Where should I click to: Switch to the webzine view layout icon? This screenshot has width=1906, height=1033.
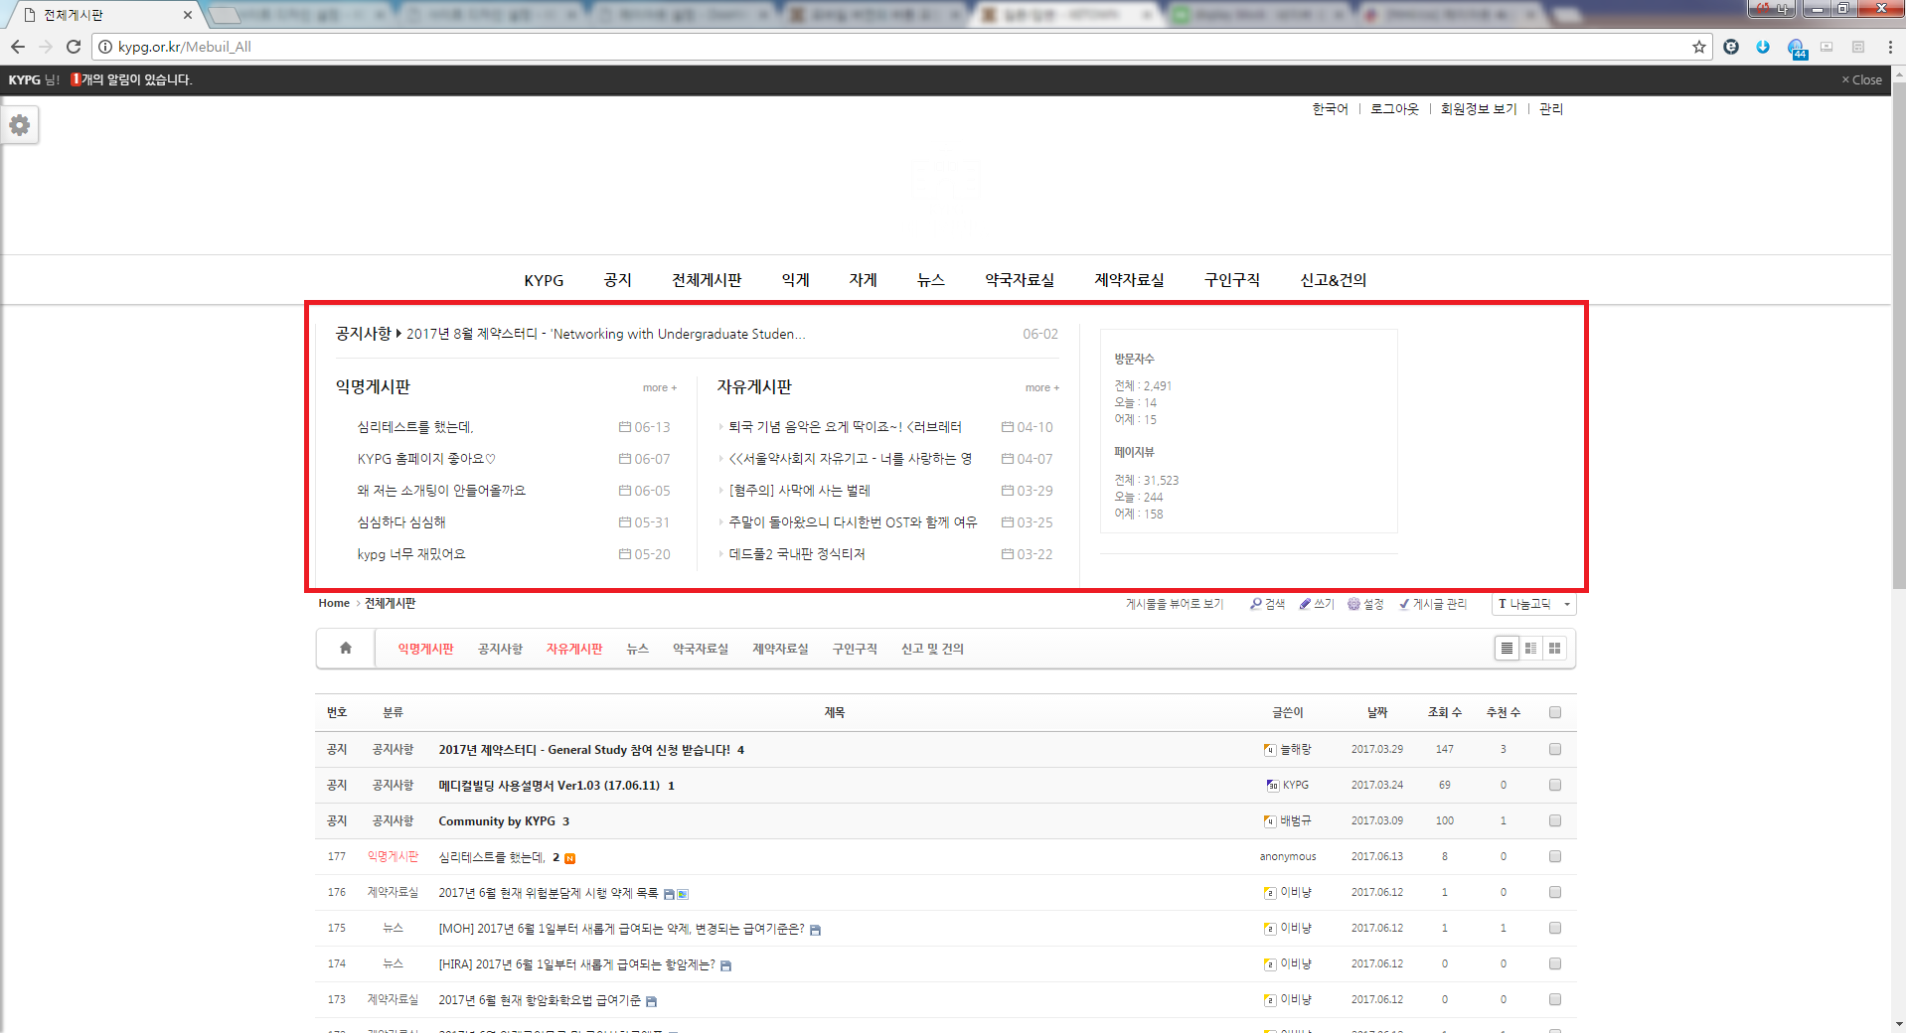click(x=1530, y=649)
